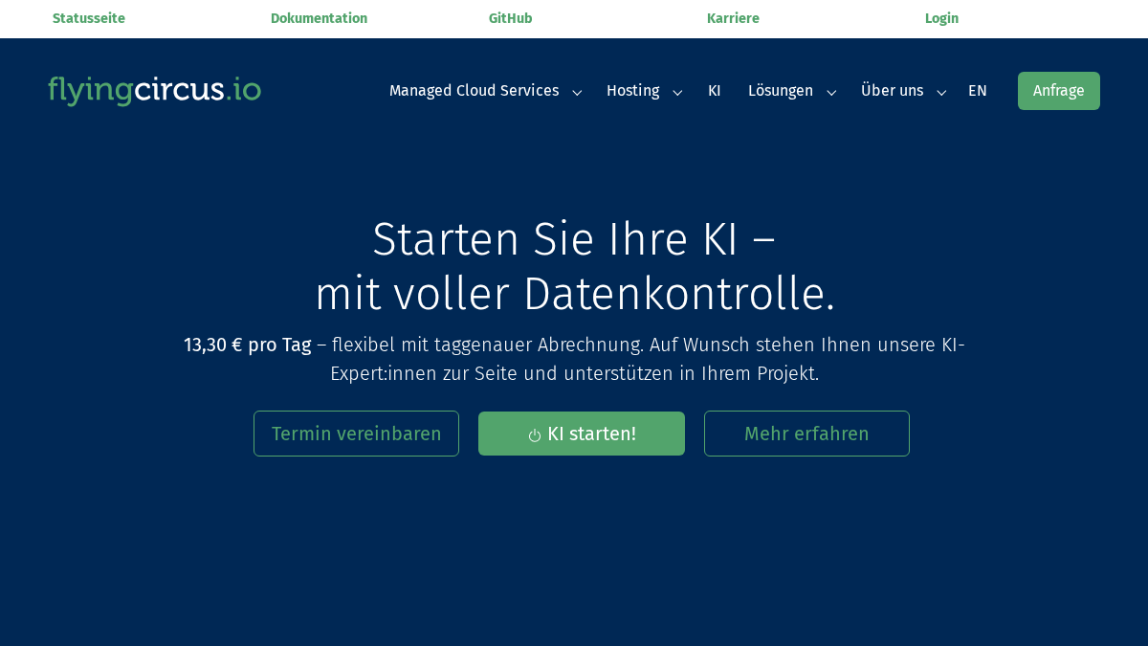
Task: Expand the chevron beside Lösungen
Action: 831,93
